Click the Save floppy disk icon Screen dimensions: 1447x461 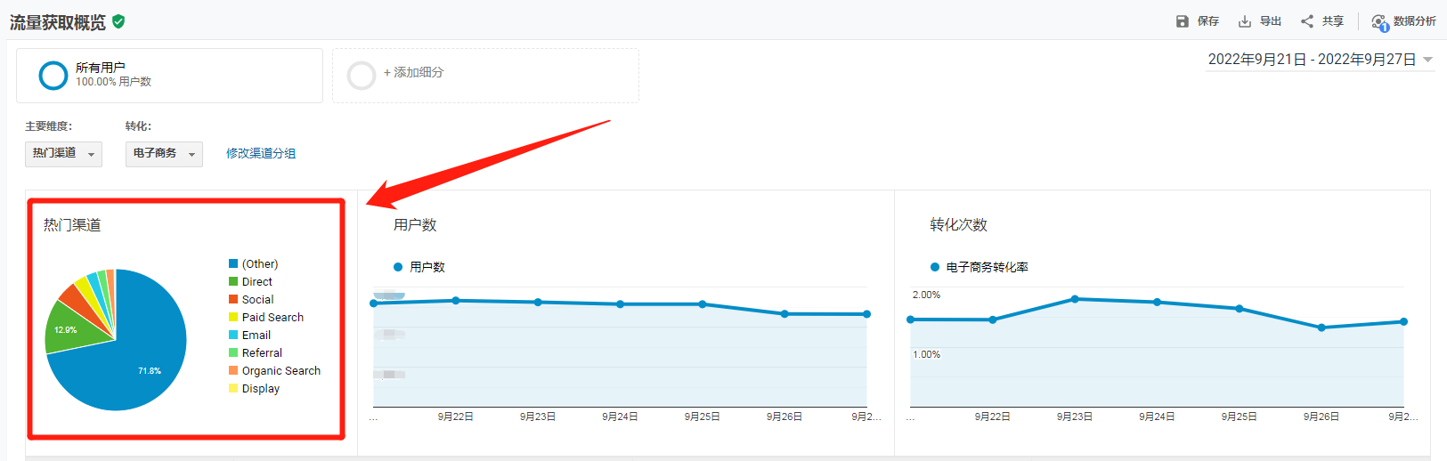tap(1183, 21)
